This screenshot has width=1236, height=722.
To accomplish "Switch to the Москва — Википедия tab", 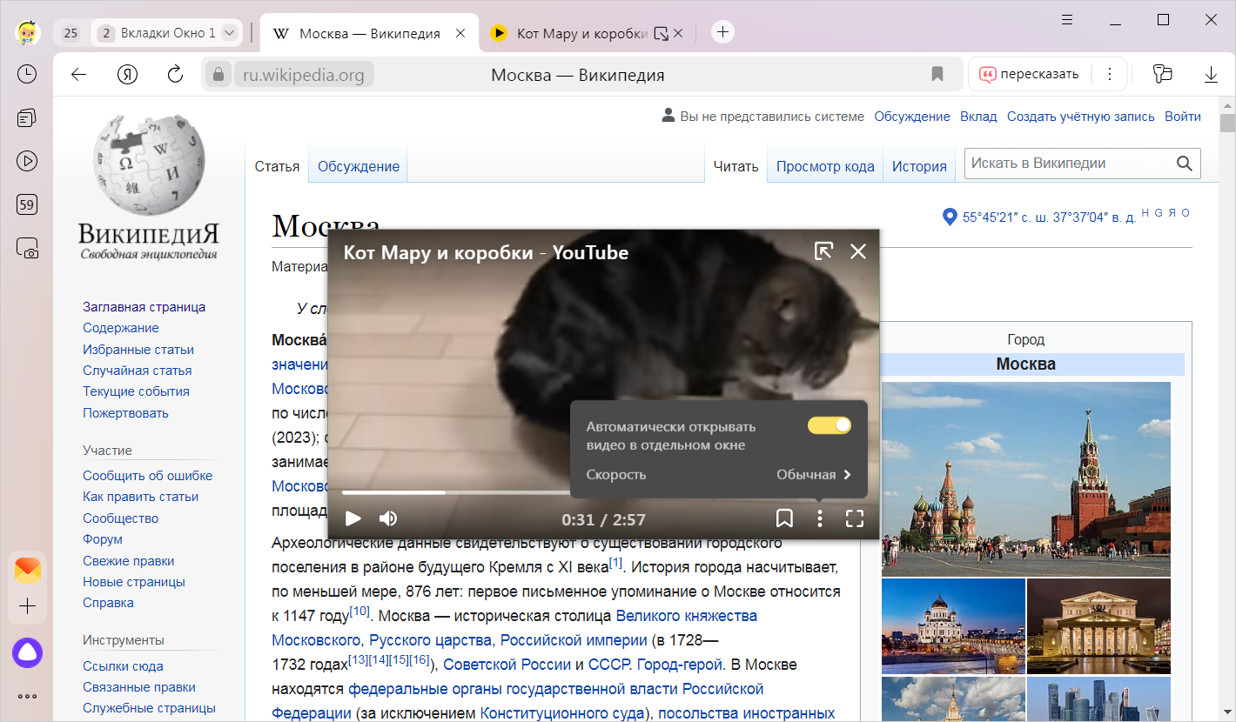I will click(x=369, y=34).
